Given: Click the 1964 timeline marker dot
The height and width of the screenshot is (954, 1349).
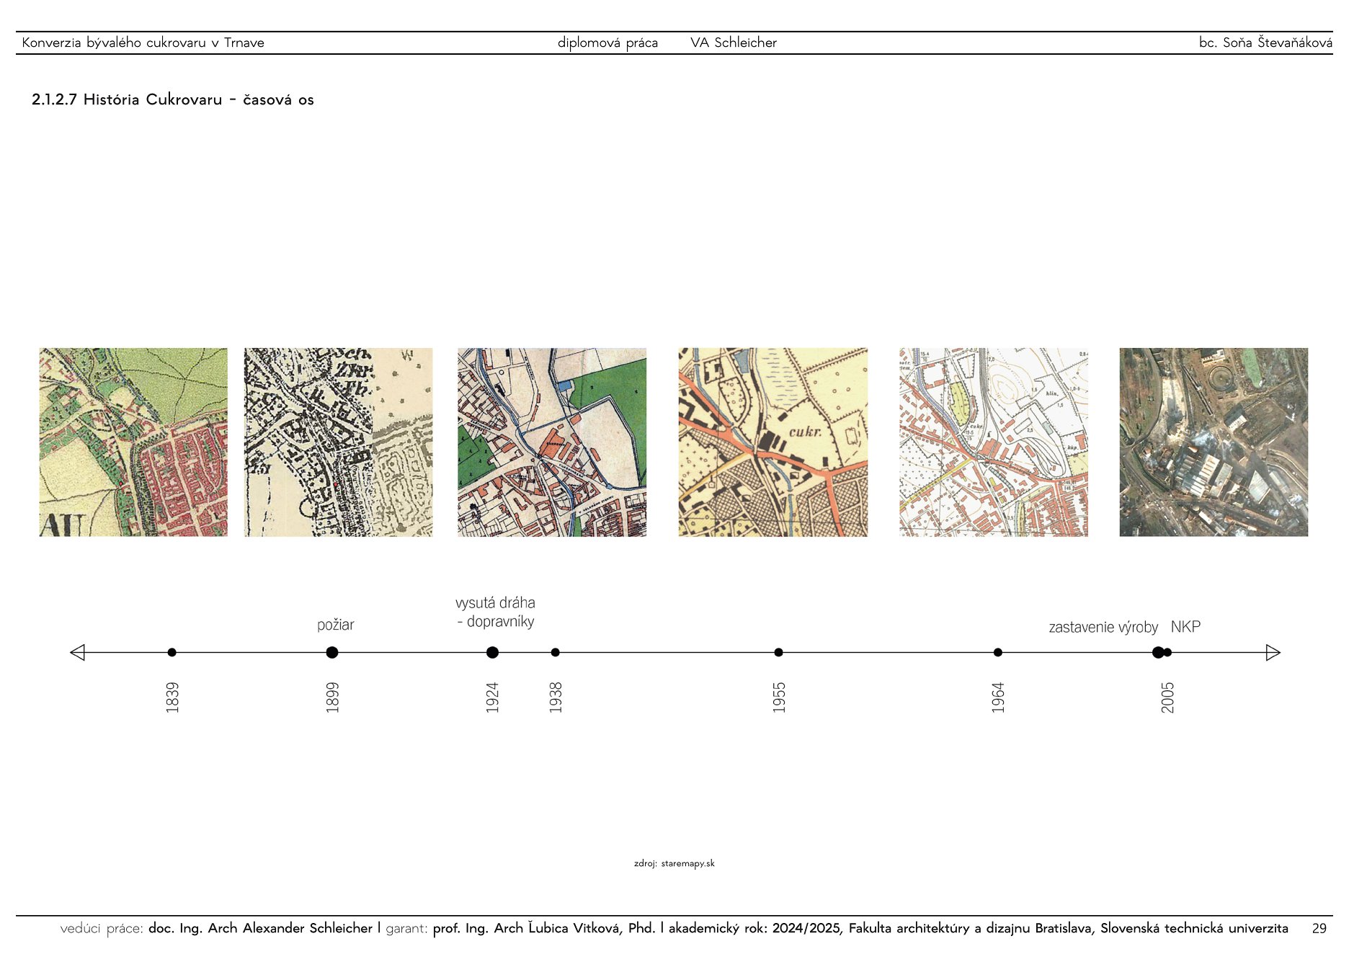Looking at the screenshot, I should tap(997, 653).
